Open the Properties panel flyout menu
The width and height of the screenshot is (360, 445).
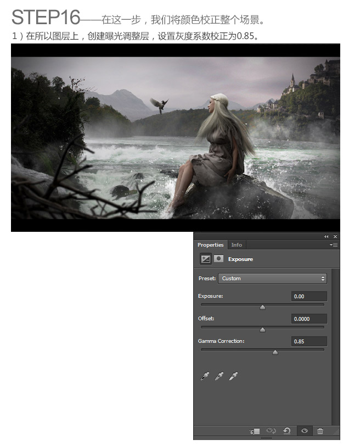(334, 244)
